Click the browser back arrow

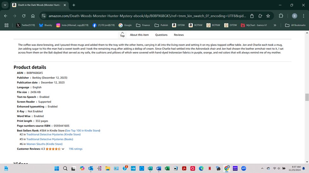6,16
